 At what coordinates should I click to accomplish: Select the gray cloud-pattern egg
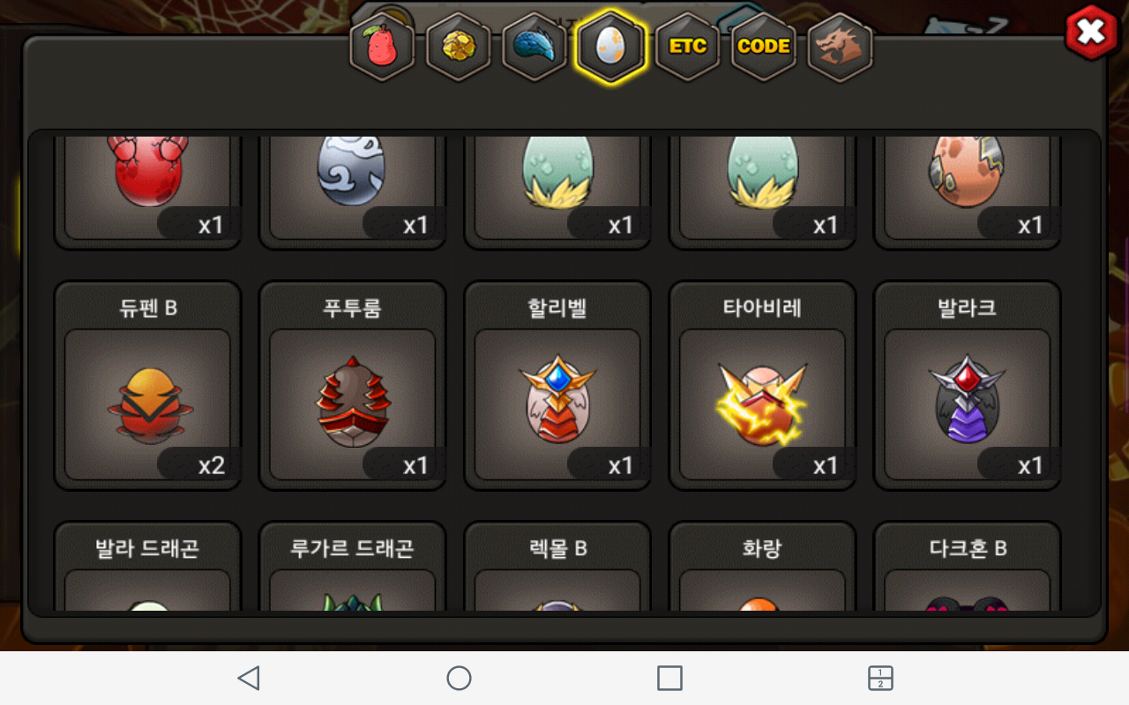[x=352, y=190]
